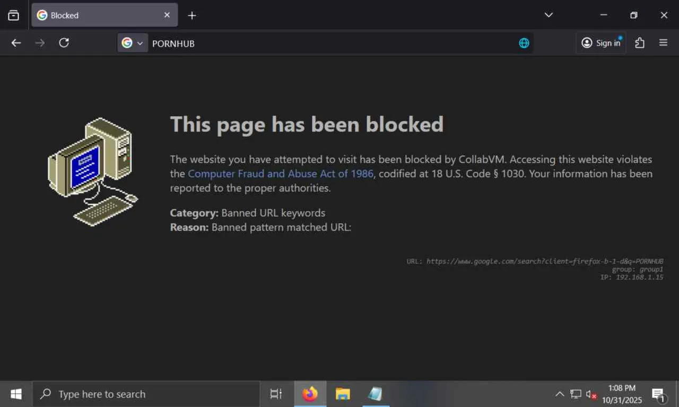The image size is (679, 407).
Task: Click the muted volume tray icon
Action: pos(591,394)
